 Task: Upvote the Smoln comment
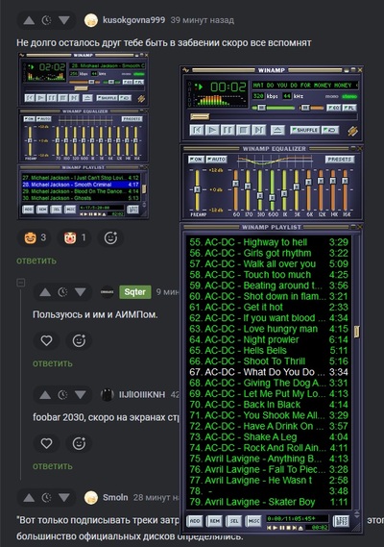[29, 497]
